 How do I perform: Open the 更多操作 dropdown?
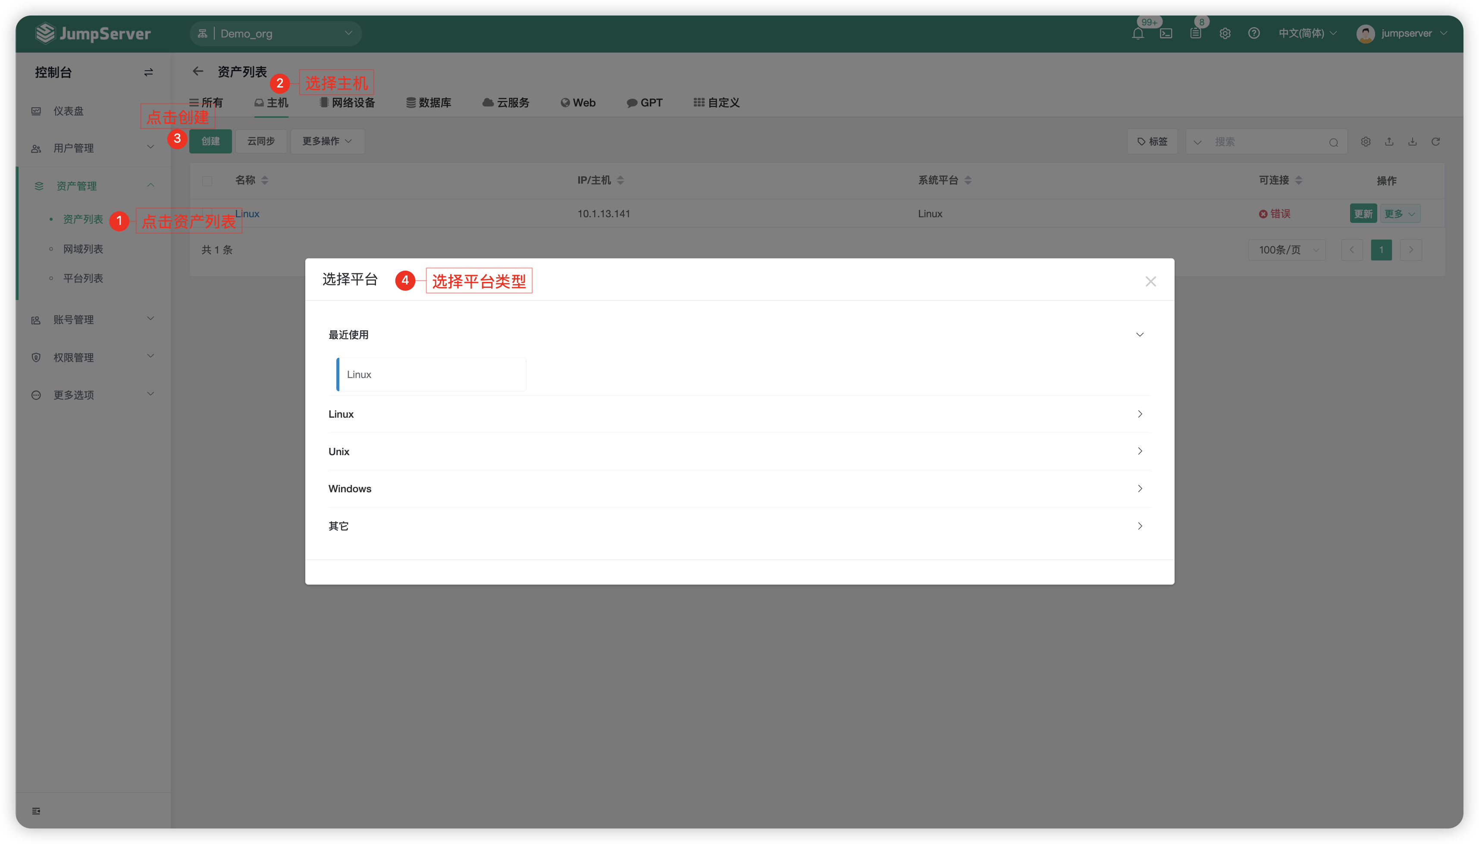327,141
